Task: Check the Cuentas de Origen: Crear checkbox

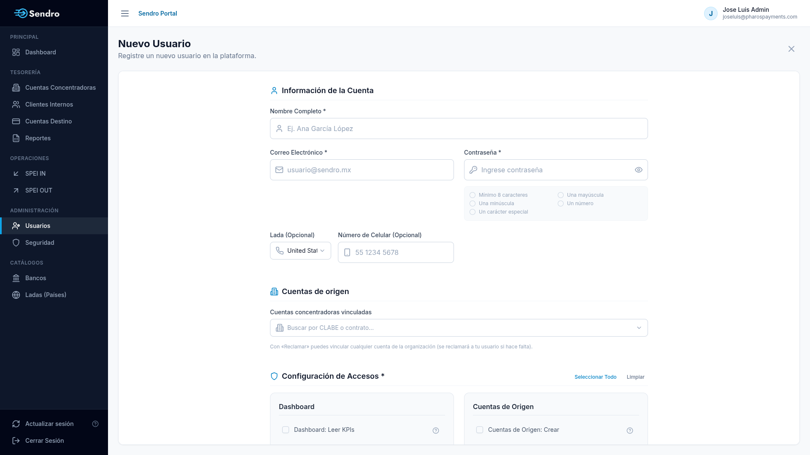Action: point(480,430)
